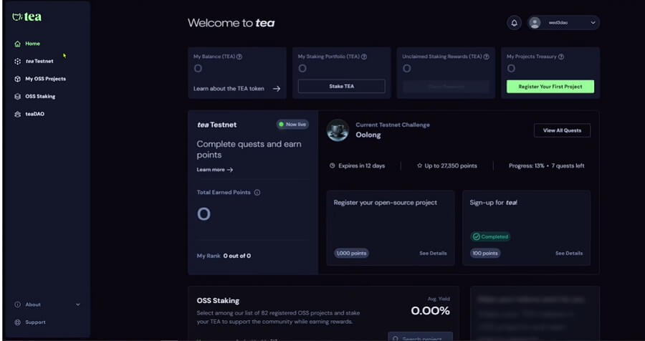The width and height of the screenshot is (645, 341).
Task: Click the Oolong challenge name
Action: click(368, 135)
